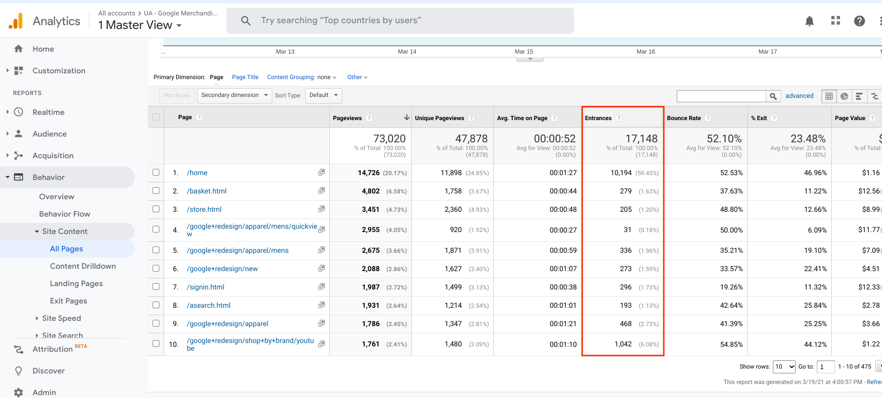Image resolution: width=882 pixels, height=398 pixels.
Task: Open Content Drilldown report
Action: [83, 266]
